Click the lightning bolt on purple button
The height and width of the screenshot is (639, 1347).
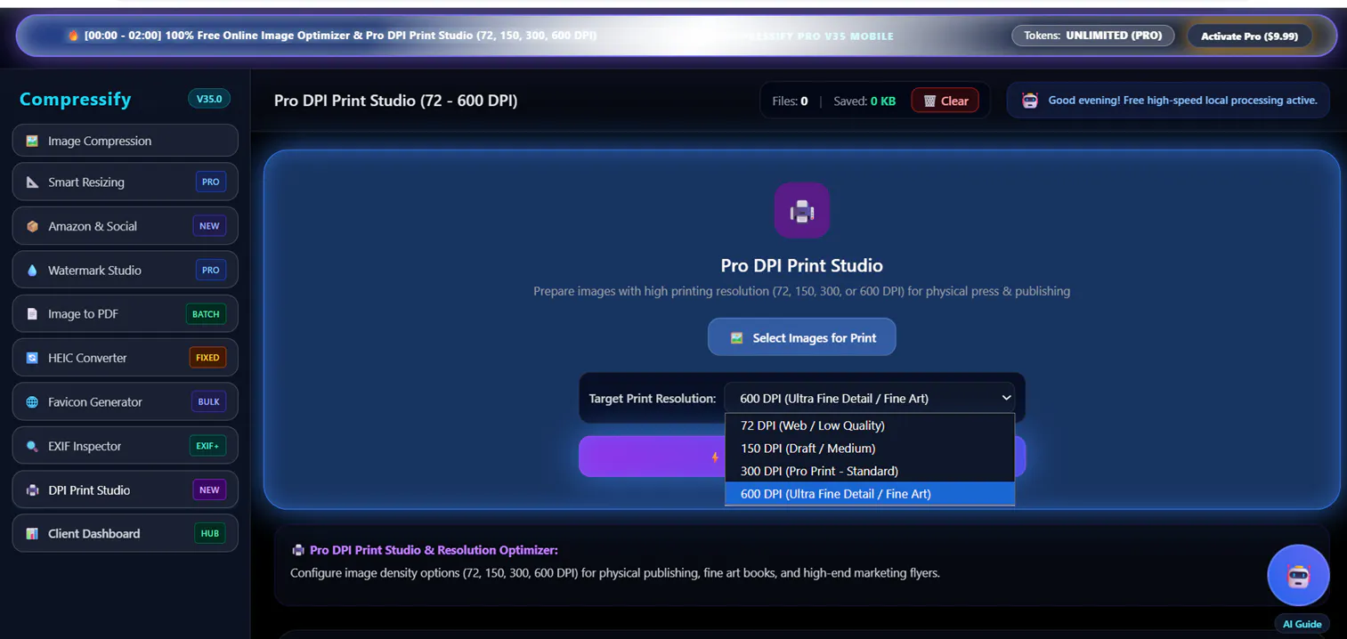(x=714, y=457)
